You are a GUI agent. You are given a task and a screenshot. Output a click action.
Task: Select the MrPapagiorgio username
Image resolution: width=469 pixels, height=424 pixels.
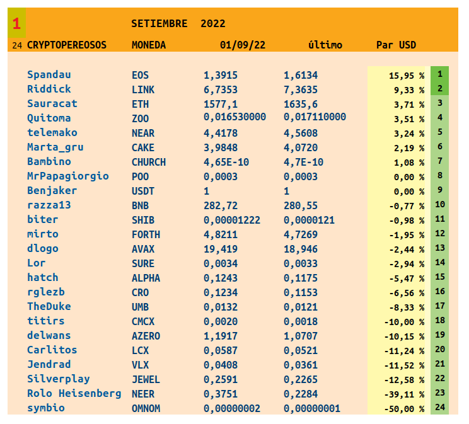pyautogui.click(x=68, y=176)
